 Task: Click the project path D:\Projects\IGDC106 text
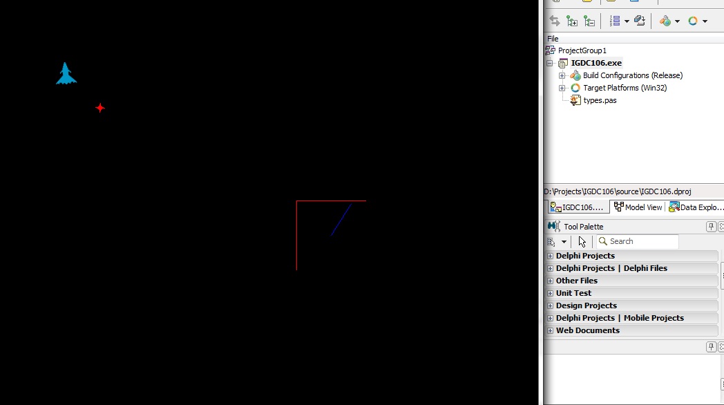(x=618, y=191)
